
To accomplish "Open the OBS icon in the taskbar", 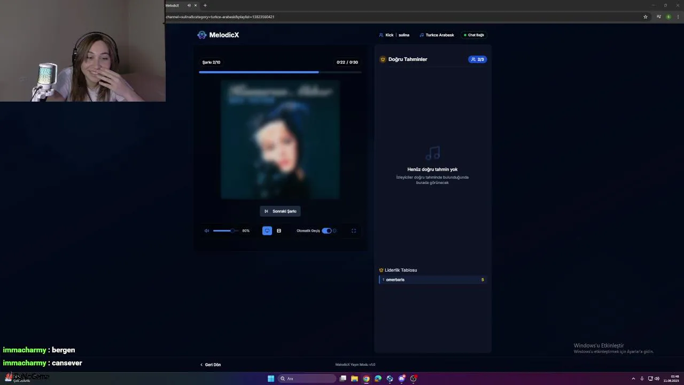I will point(413,379).
